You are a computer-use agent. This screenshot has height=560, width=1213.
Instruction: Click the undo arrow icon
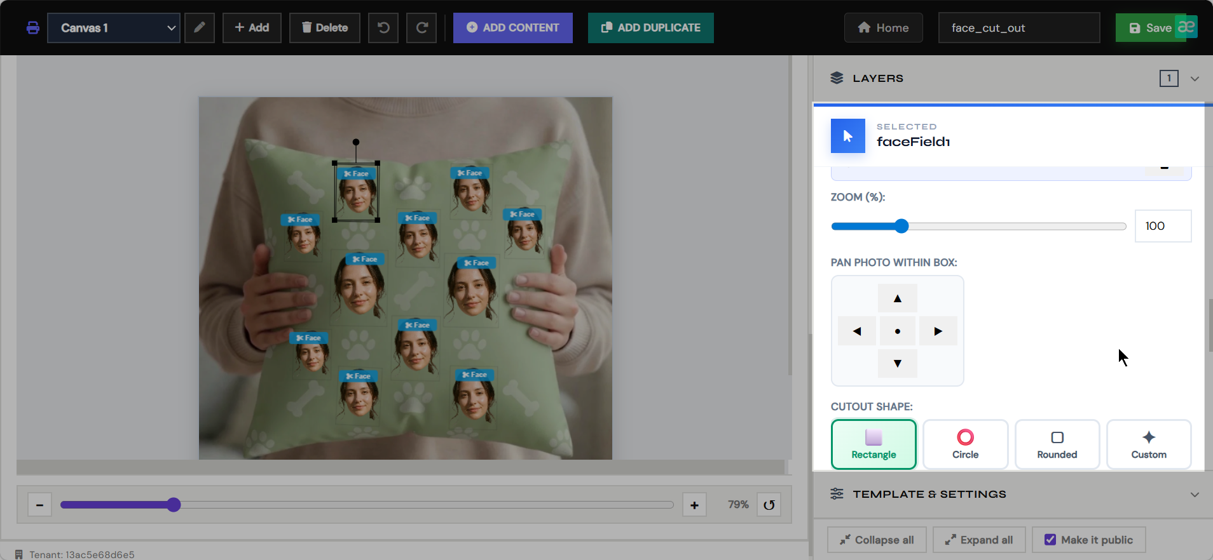(383, 28)
